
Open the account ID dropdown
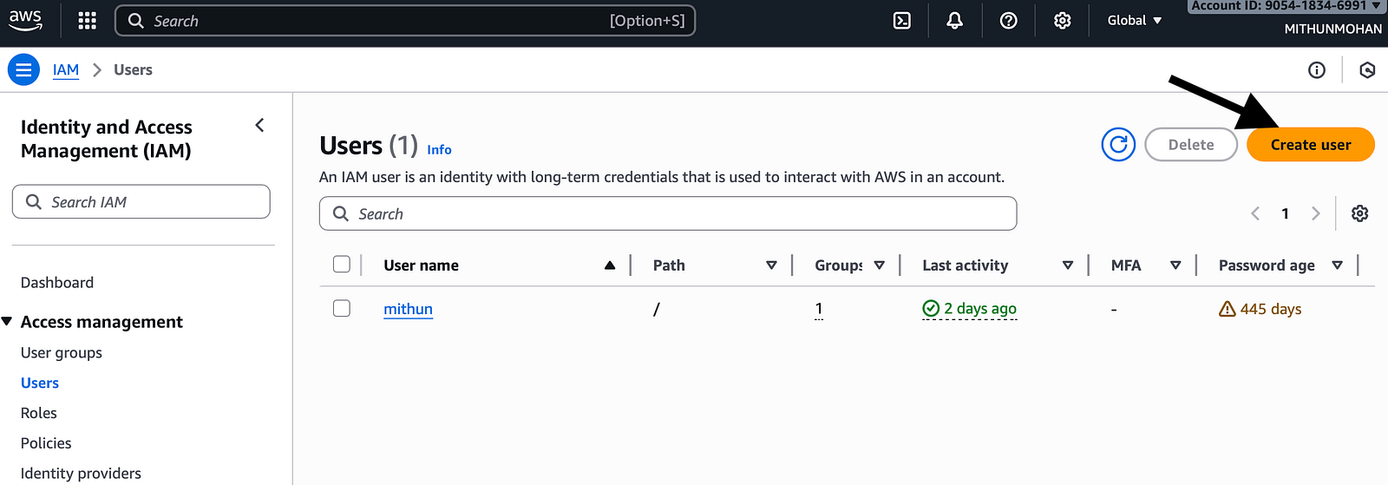coord(1285,6)
